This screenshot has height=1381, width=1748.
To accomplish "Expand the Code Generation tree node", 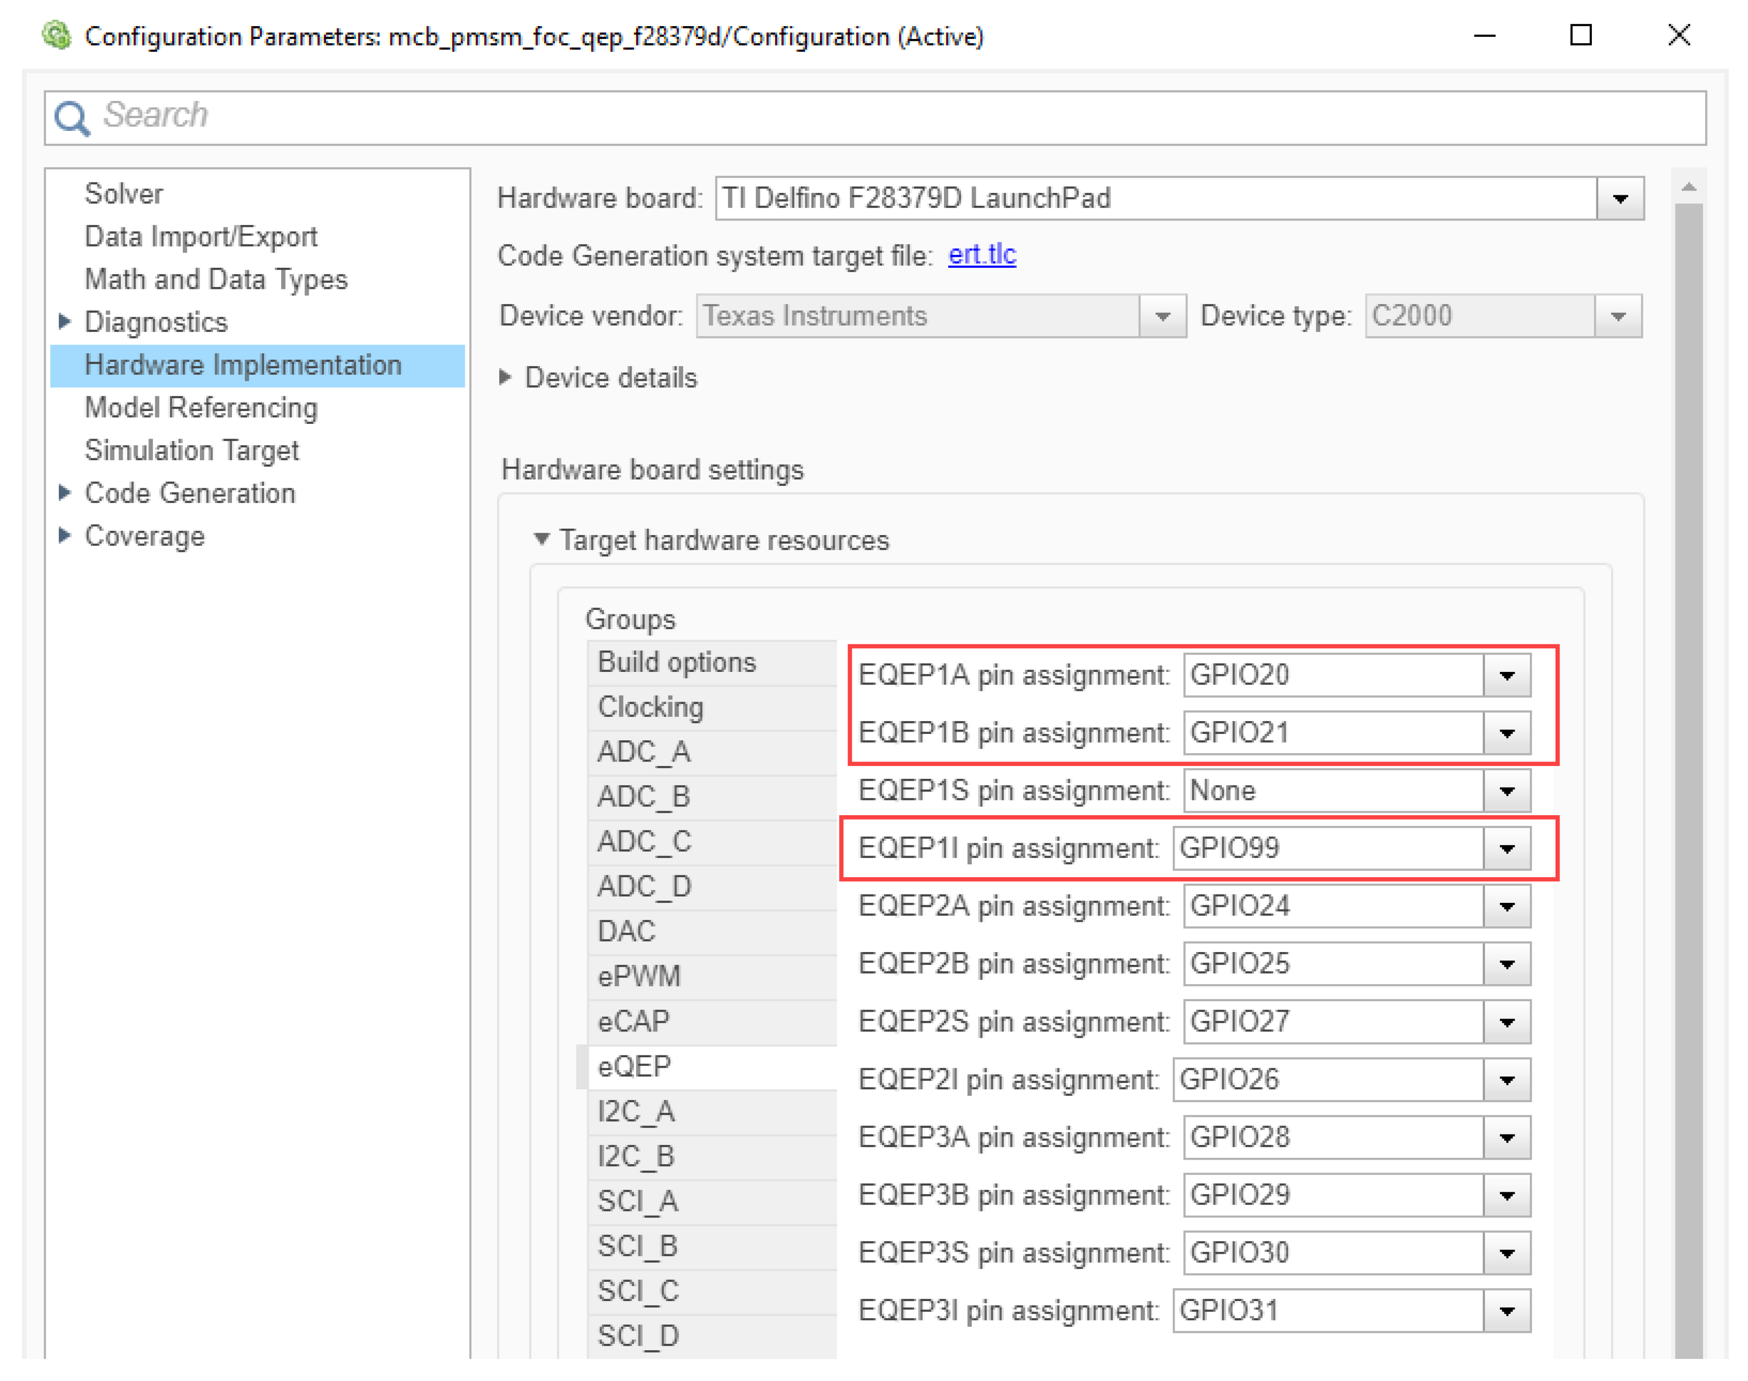I will click(x=65, y=492).
